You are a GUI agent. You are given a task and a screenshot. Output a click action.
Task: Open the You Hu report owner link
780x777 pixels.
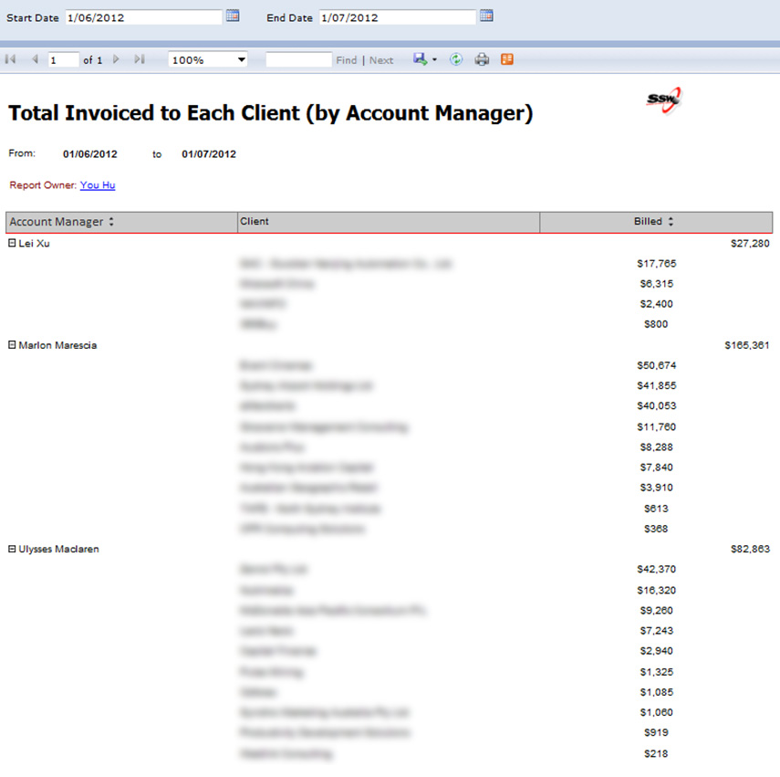click(98, 185)
